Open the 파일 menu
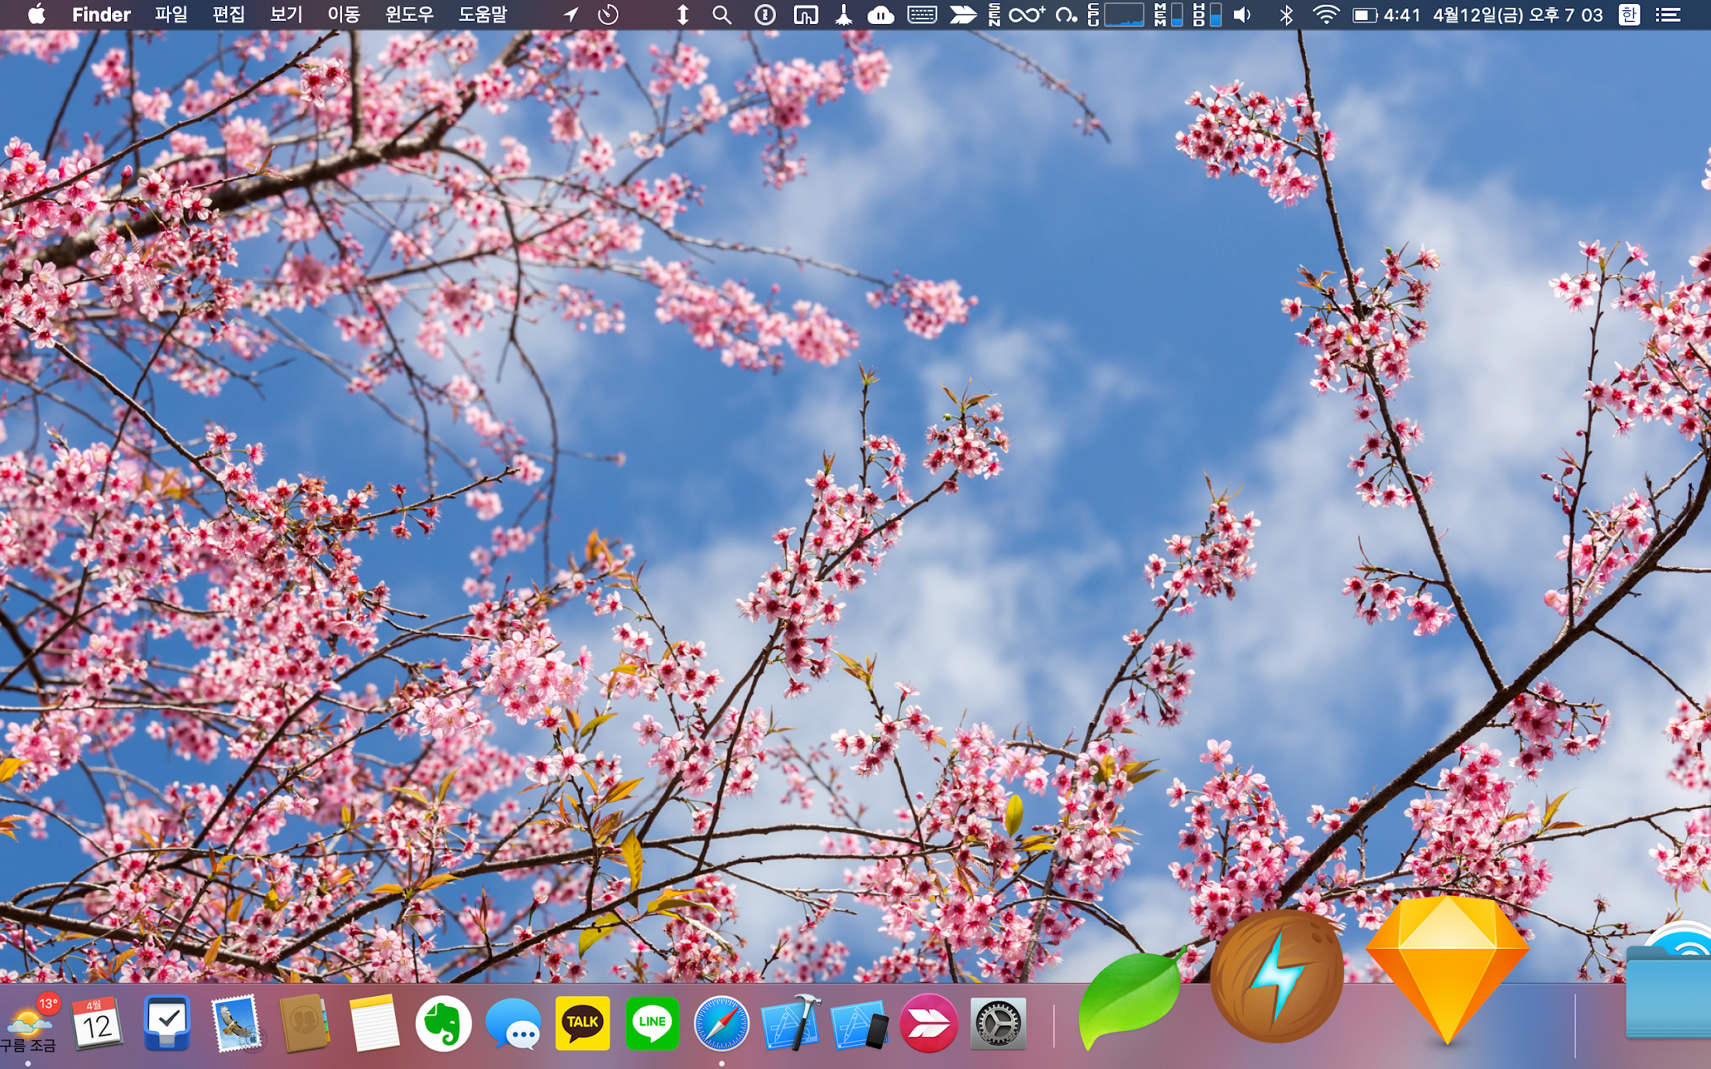This screenshot has height=1069, width=1711. coord(171,15)
